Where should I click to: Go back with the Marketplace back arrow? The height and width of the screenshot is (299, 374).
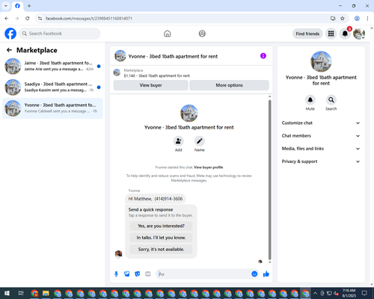9,50
